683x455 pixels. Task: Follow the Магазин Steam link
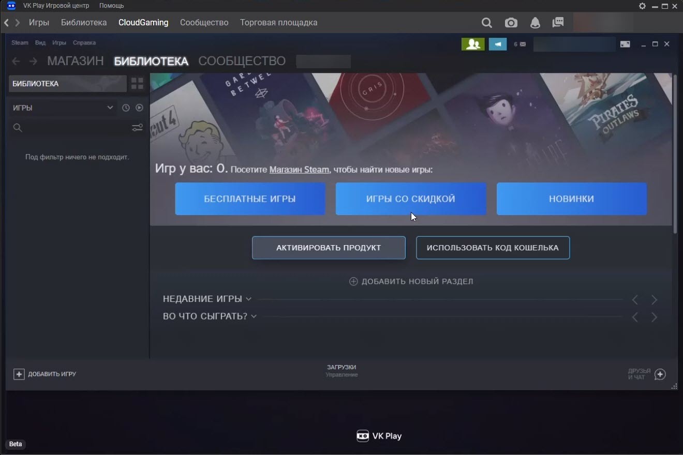(299, 170)
